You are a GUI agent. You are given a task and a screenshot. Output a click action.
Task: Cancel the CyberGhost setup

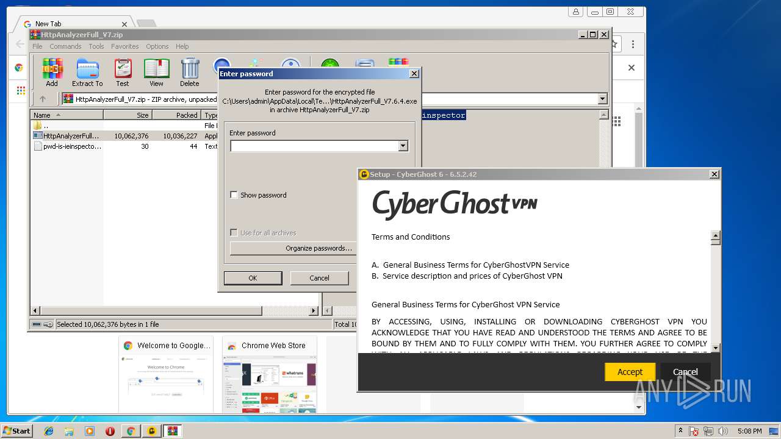pos(685,372)
